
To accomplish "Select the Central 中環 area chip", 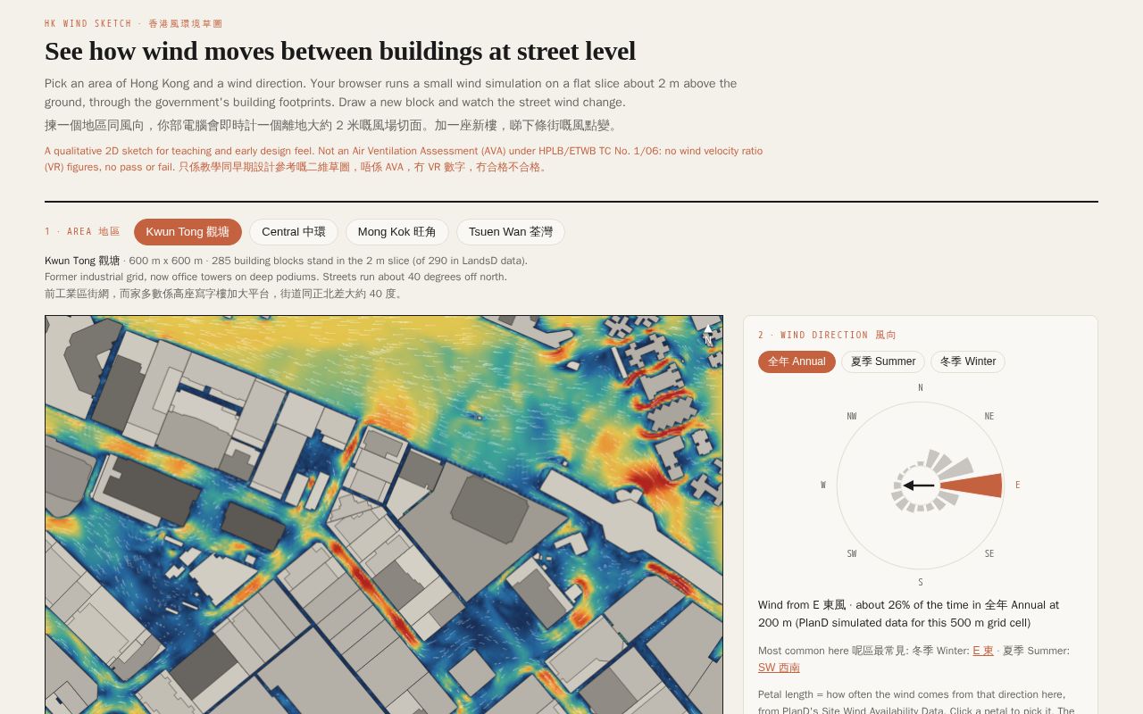I will coord(294,232).
